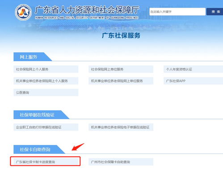Screen dimensions: 223x170
Task: Click the keyword search input field
Action: pyautogui.click(x=177, y=12)
